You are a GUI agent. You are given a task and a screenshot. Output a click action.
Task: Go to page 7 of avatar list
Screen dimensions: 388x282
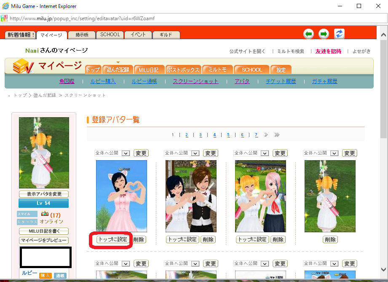coord(256,135)
